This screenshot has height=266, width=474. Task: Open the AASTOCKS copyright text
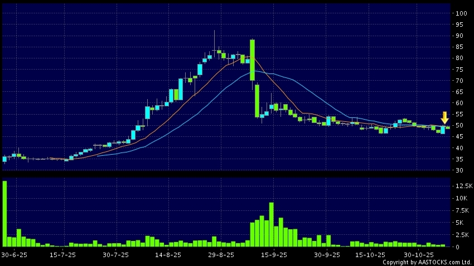pyautogui.click(x=427, y=262)
